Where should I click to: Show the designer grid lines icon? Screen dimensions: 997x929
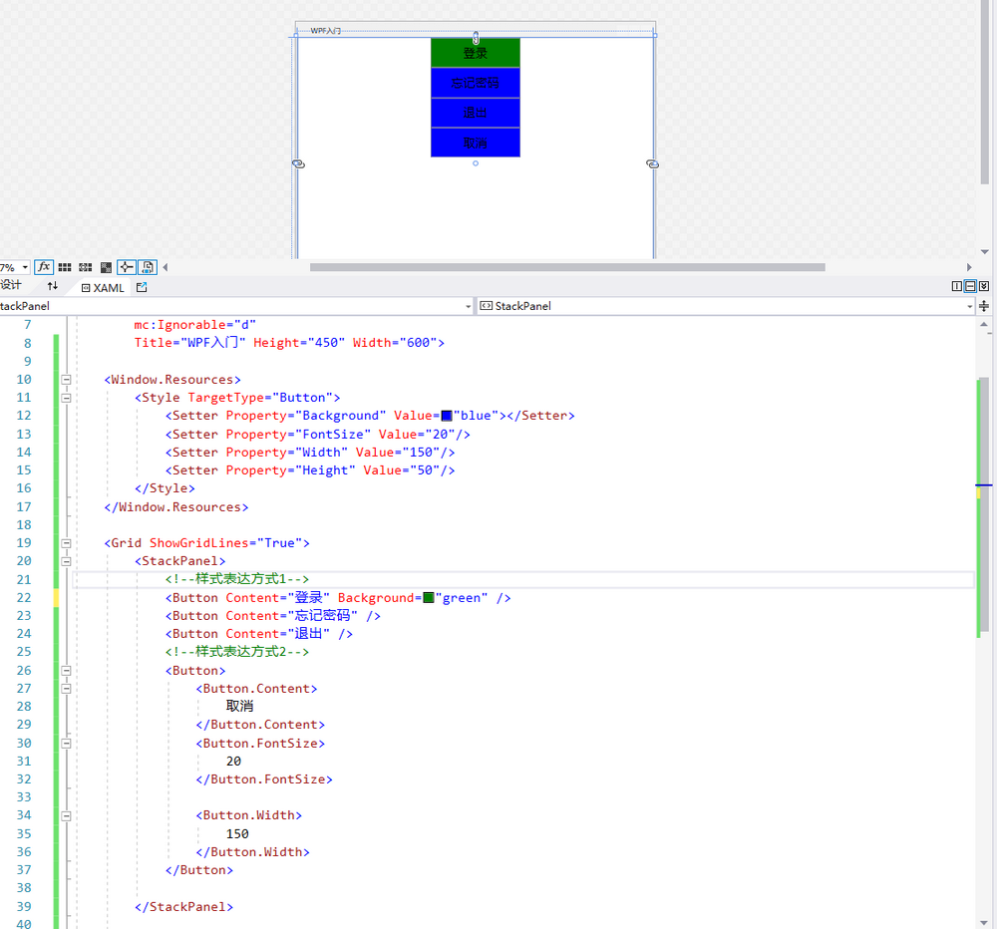(65, 267)
